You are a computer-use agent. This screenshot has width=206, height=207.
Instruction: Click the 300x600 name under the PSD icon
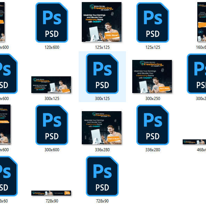click(x=52, y=150)
